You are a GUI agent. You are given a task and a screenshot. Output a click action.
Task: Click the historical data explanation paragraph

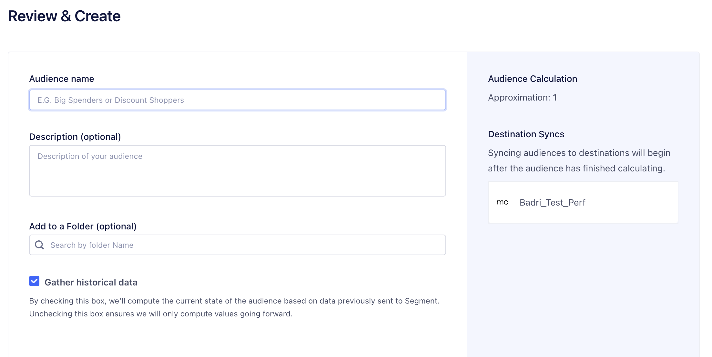tap(234, 307)
